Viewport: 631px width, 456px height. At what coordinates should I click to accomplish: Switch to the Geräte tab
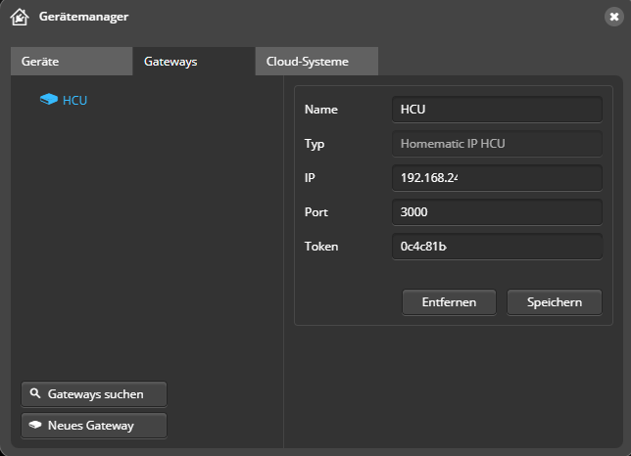pos(72,61)
